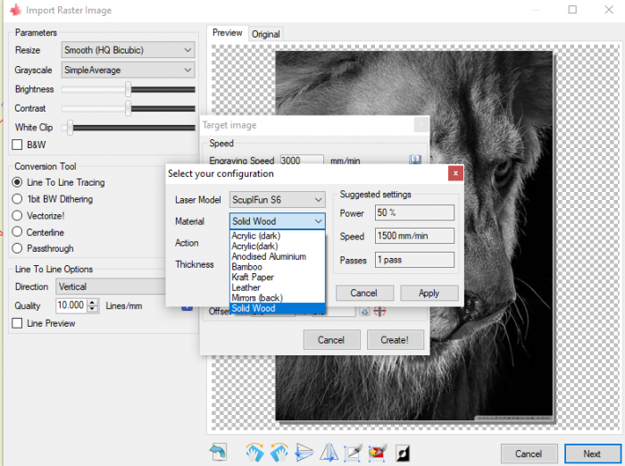Screen dimensions: 625x466
Task: Switch to the Original tab
Action: click(x=265, y=34)
